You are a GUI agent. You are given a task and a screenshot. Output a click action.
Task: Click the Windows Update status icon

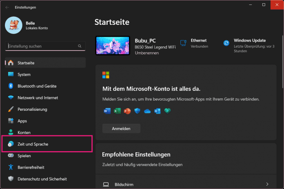(226, 43)
